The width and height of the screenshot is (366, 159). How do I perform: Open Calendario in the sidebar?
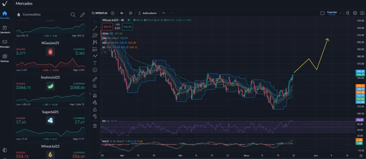(5, 30)
